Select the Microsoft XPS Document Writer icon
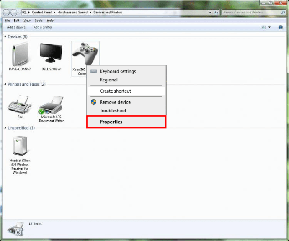This screenshot has height=241, width=289. click(51, 105)
